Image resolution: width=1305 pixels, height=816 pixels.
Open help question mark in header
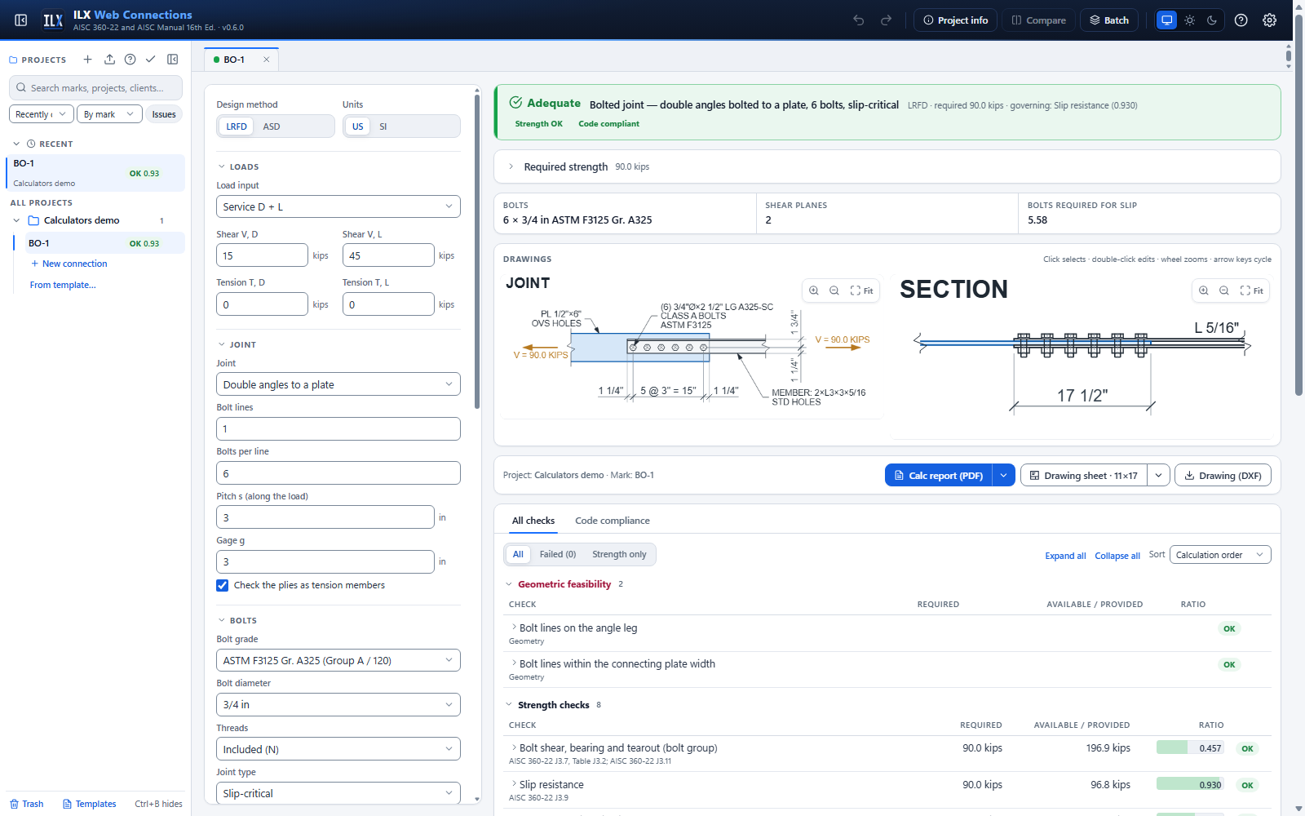(x=1241, y=20)
